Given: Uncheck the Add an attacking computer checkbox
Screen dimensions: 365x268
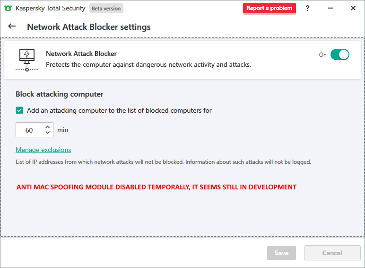Looking at the screenshot, I should 19,110.
